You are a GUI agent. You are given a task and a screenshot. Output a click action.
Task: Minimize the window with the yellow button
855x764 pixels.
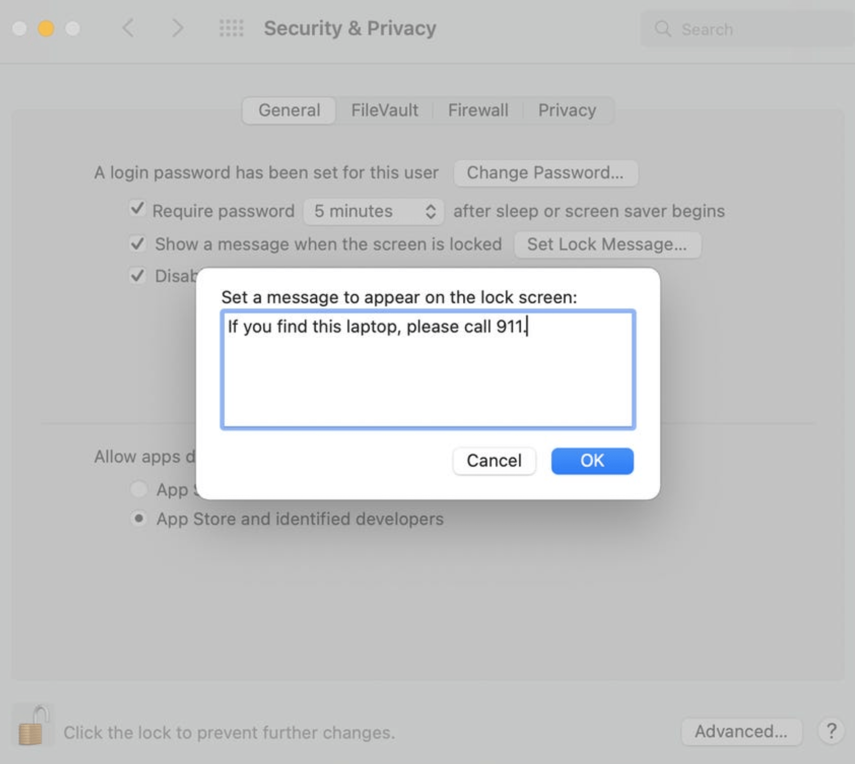46,28
